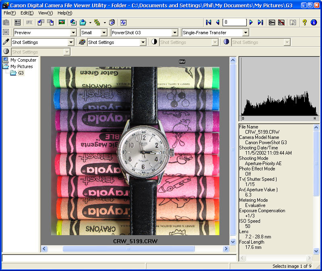The height and width of the screenshot is (271, 322).
Task: Click the info panel scroll-down arrow
Action: pos(316,251)
